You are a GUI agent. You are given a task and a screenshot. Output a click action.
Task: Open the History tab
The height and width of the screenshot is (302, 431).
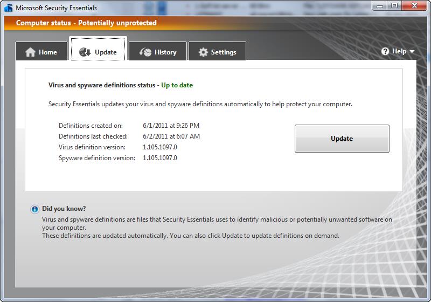click(x=158, y=51)
